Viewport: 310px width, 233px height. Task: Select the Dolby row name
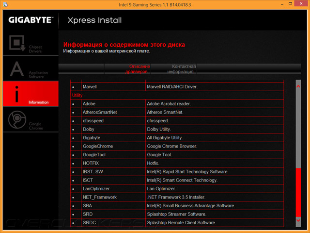88,130
